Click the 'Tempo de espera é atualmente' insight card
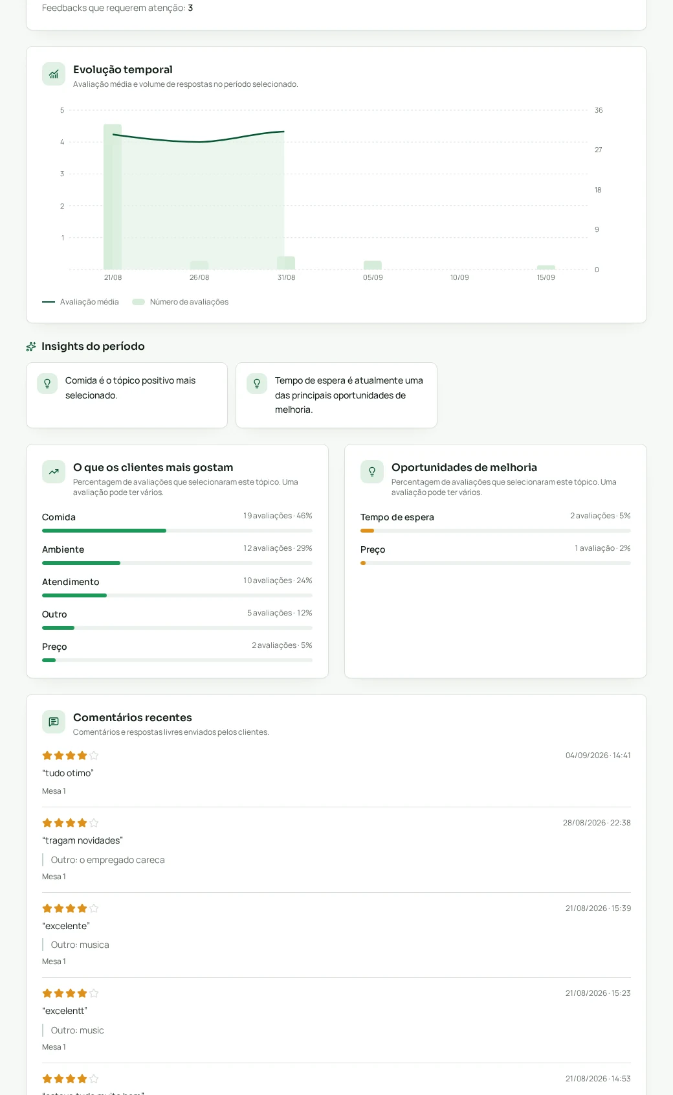Viewport: 673px width, 1095px height. [336, 395]
